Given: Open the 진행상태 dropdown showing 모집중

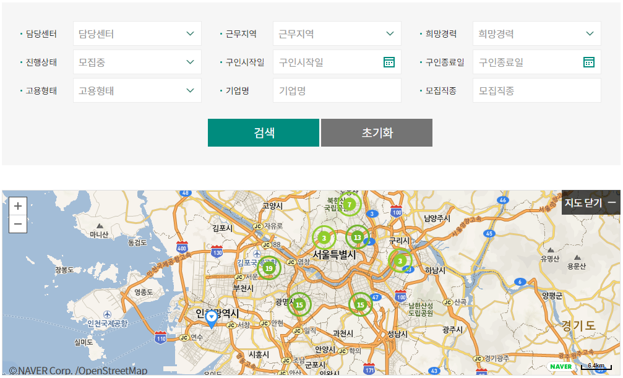Looking at the screenshot, I should [x=137, y=62].
